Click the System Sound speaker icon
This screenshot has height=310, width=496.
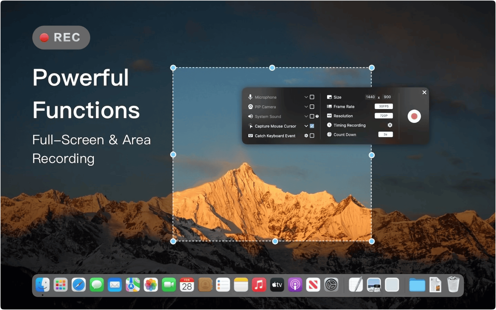coord(250,116)
